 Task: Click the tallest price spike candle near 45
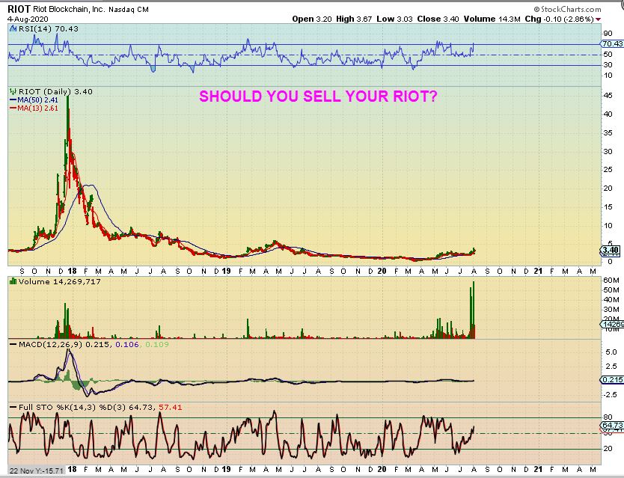67,120
